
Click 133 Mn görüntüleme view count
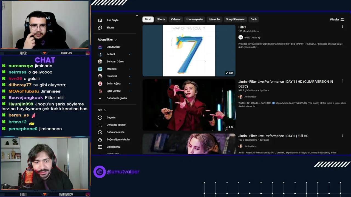[x=249, y=31]
